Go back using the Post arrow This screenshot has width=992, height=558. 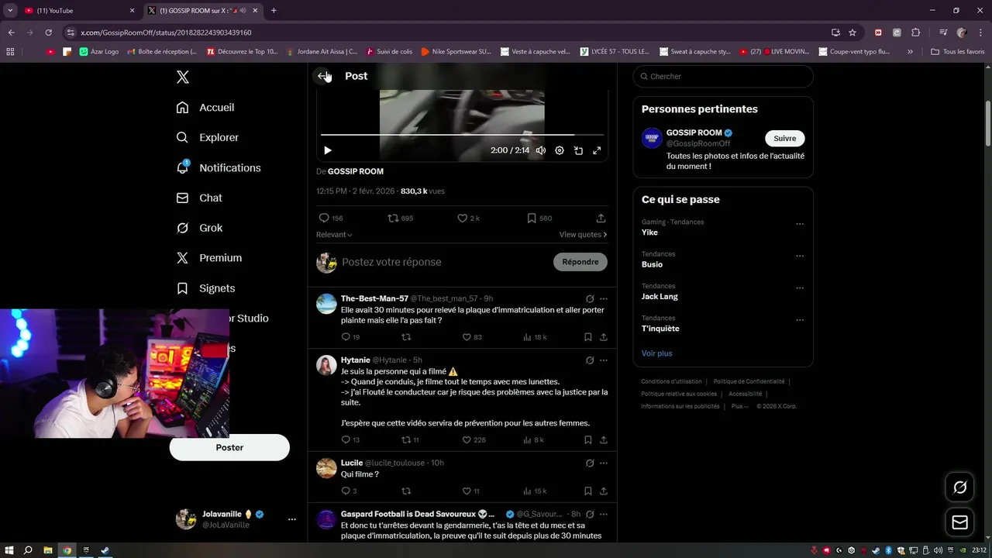point(322,76)
